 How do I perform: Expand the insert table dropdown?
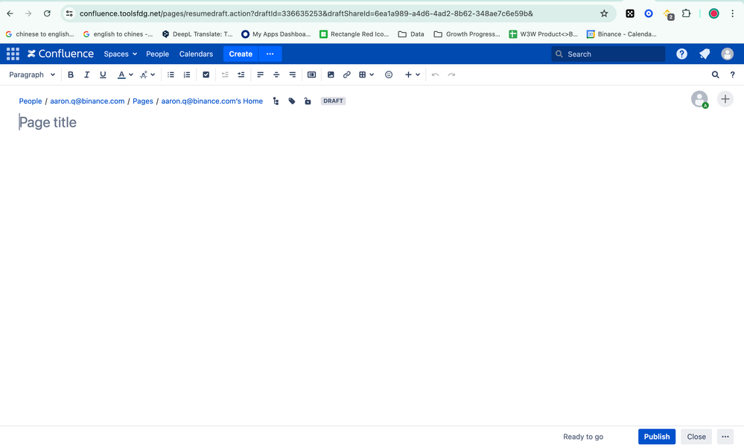click(x=372, y=74)
